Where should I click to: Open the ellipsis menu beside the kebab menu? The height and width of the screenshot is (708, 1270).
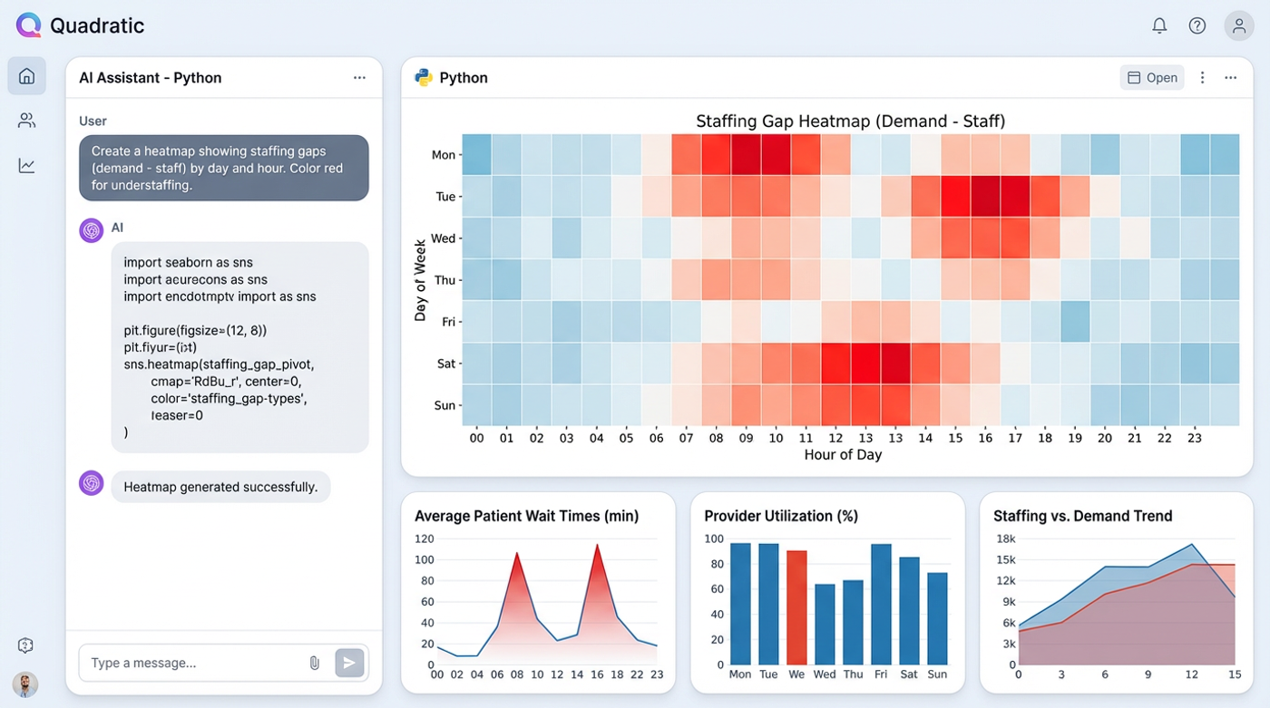click(1231, 77)
